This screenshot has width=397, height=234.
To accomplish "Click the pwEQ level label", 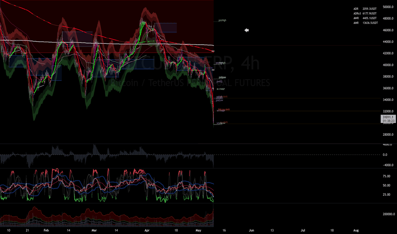I will click(219, 82).
